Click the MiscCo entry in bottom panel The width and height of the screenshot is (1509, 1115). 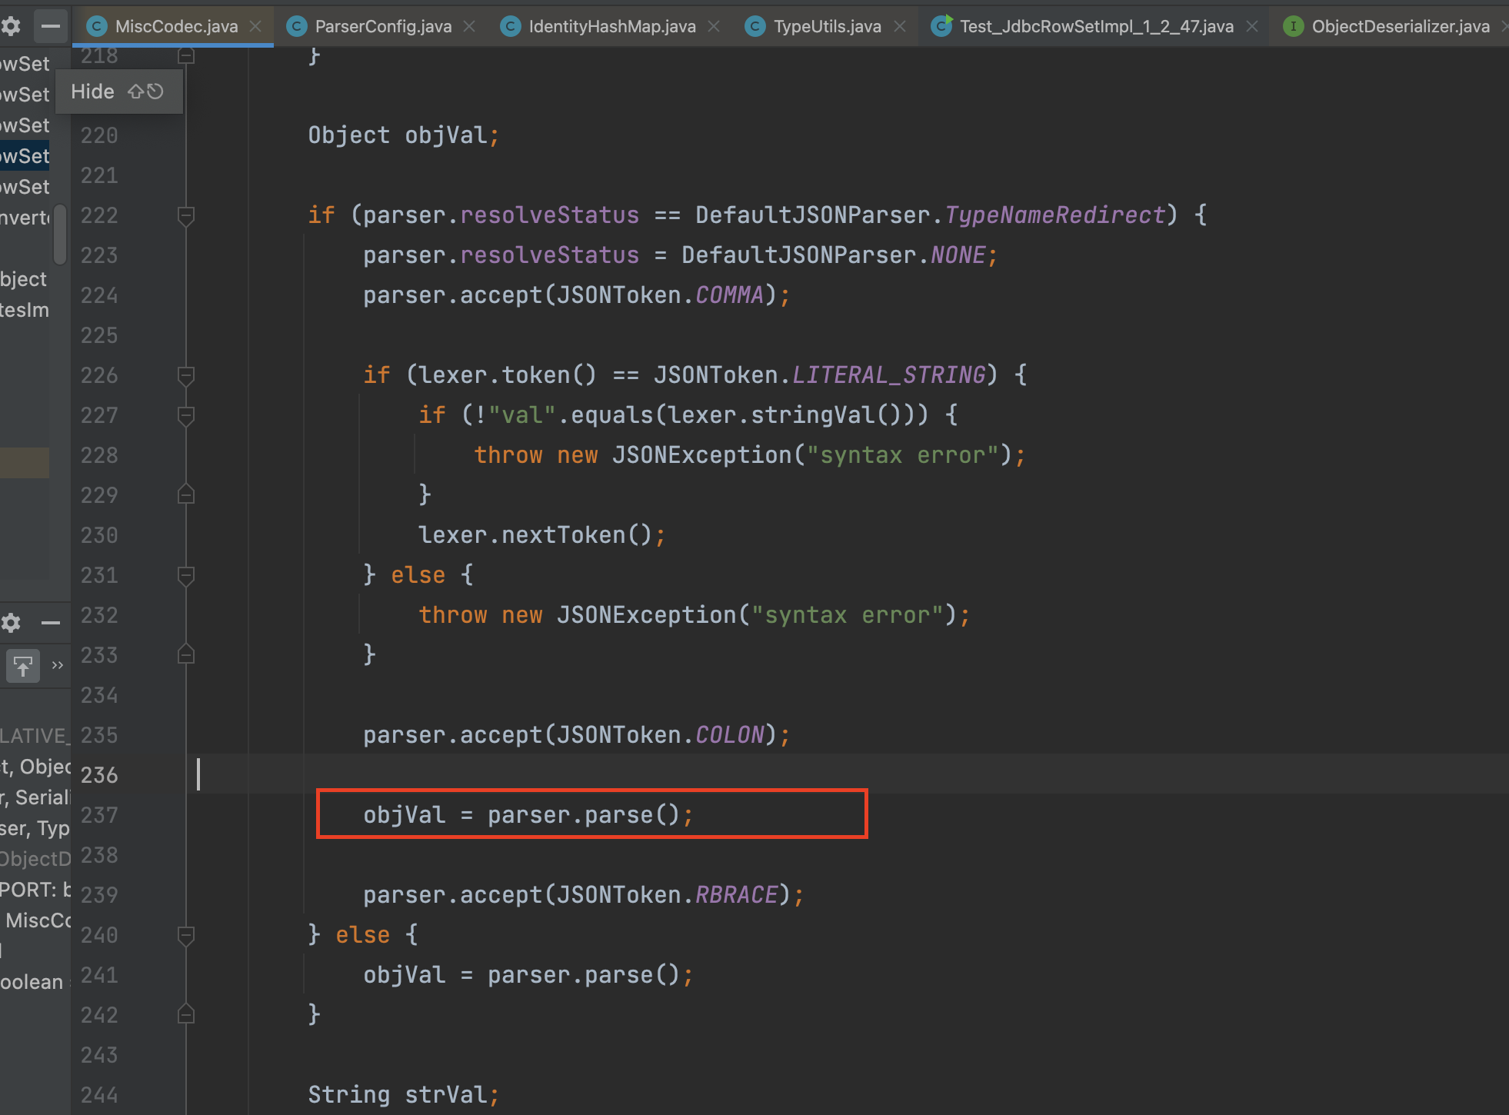38,920
